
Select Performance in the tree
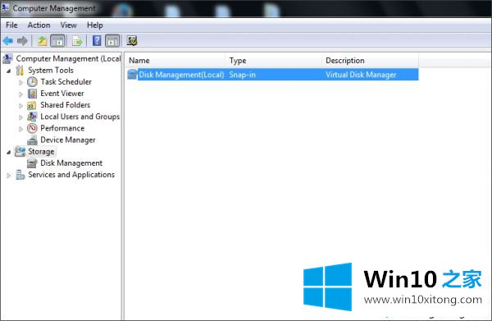62,128
